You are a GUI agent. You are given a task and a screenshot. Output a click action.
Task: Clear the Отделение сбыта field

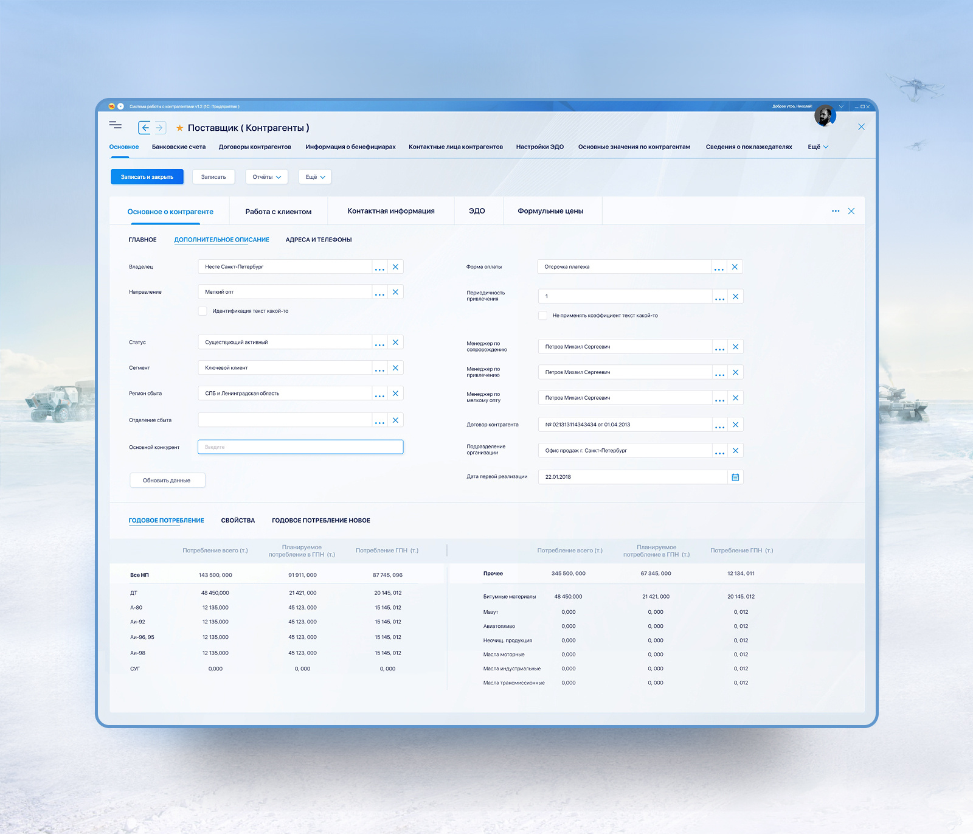pyautogui.click(x=395, y=420)
